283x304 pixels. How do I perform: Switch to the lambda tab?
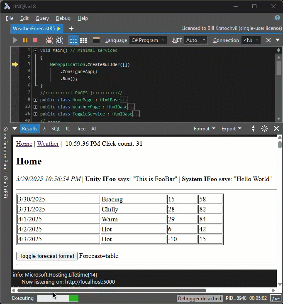[44, 129]
